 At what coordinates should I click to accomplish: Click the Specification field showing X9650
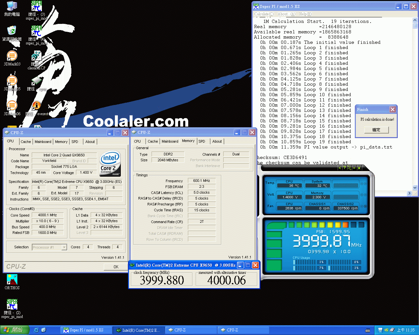click(77, 182)
